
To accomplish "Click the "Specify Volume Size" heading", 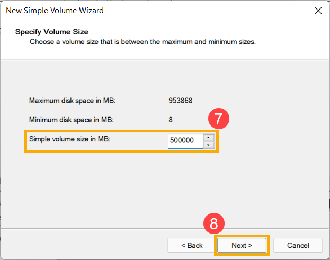I will point(51,32).
